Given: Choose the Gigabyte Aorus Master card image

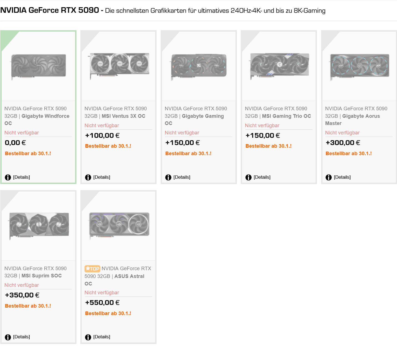Looking at the screenshot, I should pyautogui.click(x=359, y=66).
